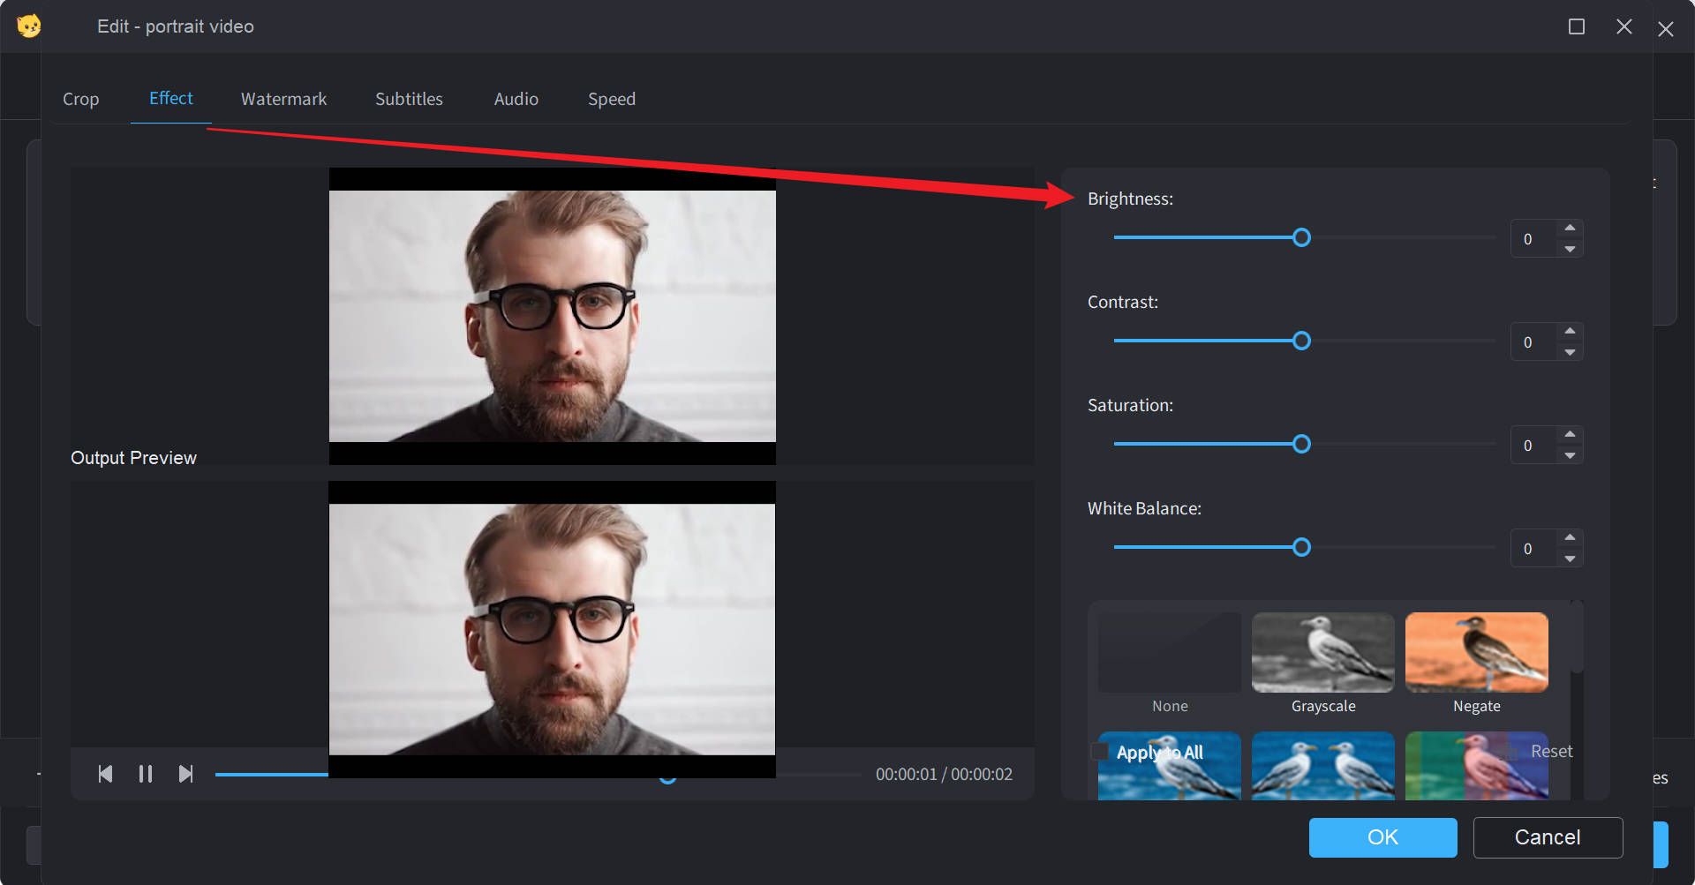Apply the Grayscale filter
Screen dimensions: 1695x885
(x=1323, y=653)
